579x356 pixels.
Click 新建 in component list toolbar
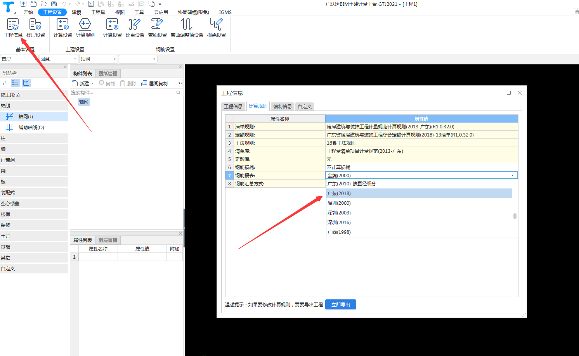tap(81, 83)
